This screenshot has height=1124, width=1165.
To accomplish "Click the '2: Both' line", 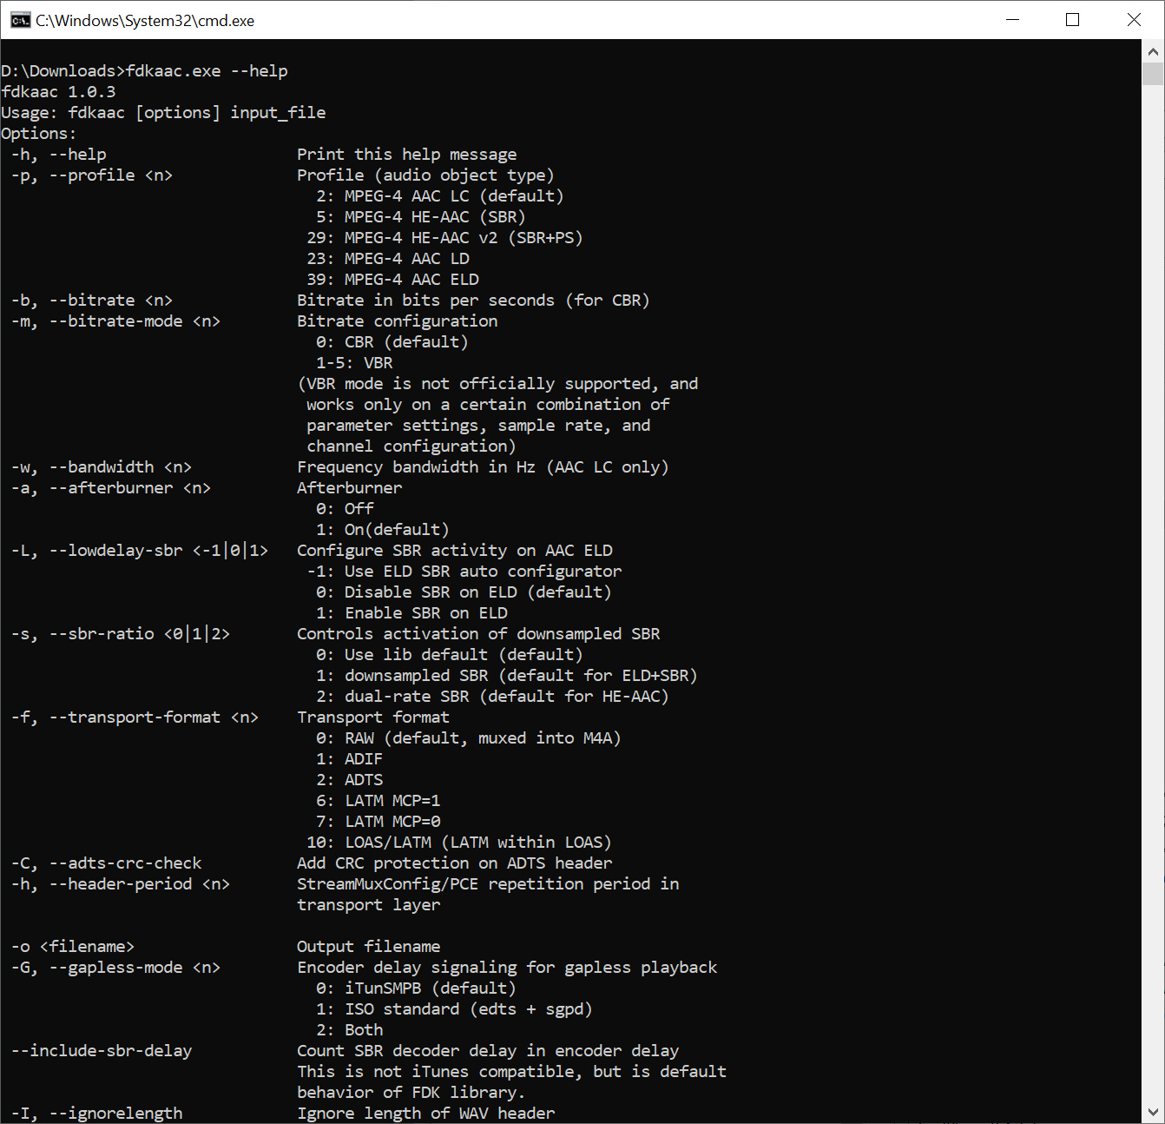I will pos(349,1030).
